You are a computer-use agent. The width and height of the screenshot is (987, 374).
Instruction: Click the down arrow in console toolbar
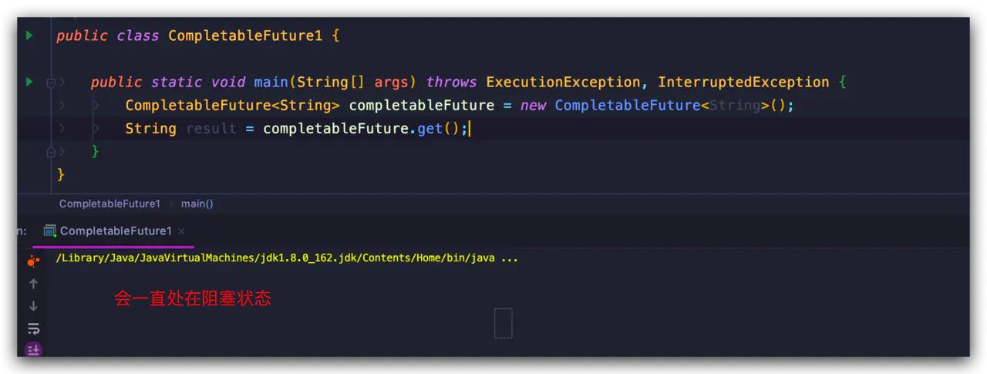(x=33, y=306)
